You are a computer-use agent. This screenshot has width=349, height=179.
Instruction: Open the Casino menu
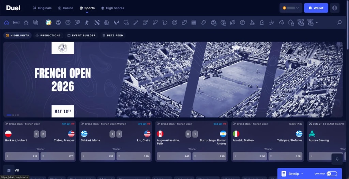[65, 8]
